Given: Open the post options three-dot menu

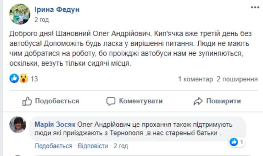Looking at the screenshot, I should click(255, 8).
